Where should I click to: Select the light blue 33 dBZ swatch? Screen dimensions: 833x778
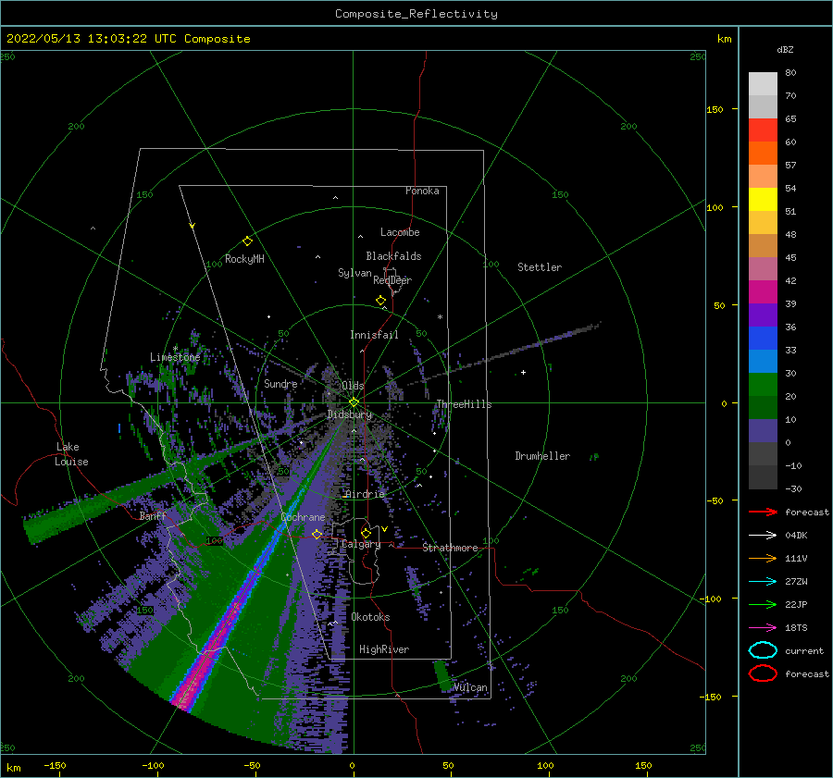(x=763, y=361)
